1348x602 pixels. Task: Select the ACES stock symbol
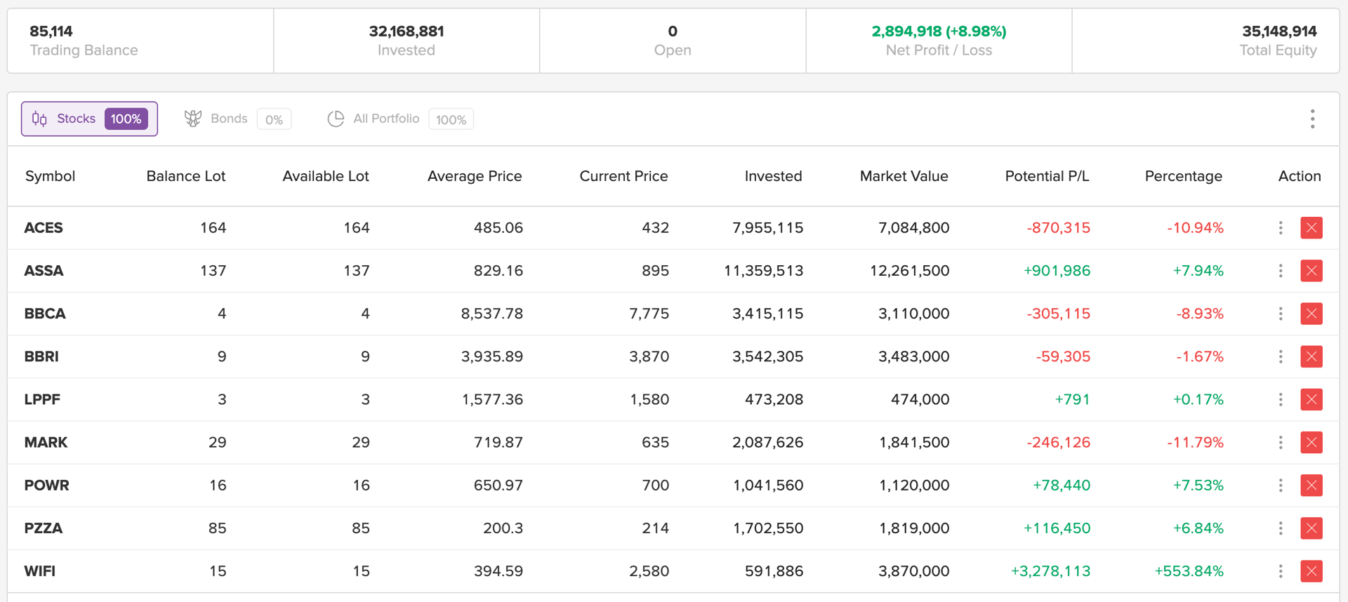pyautogui.click(x=44, y=228)
